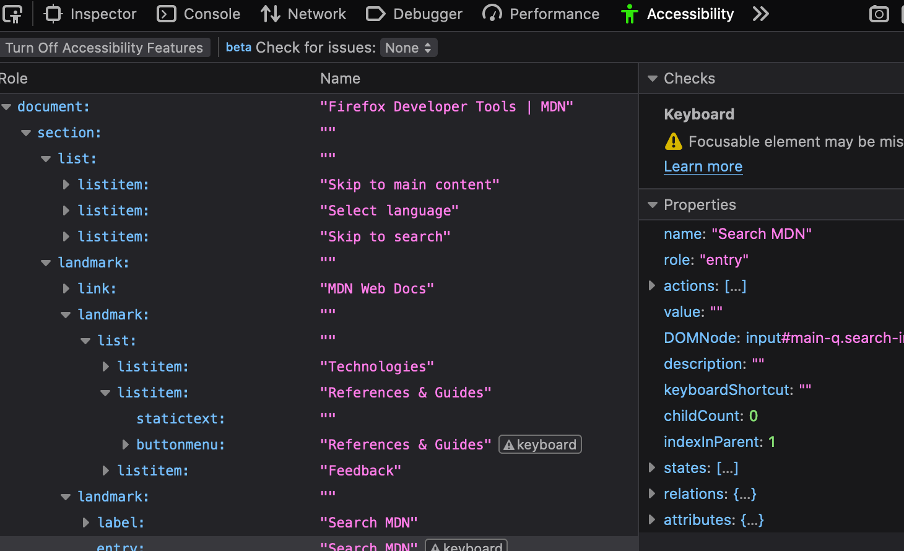The height and width of the screenshot is (551, 904).
Task: Activate the element picker icon
Action: 12,14
